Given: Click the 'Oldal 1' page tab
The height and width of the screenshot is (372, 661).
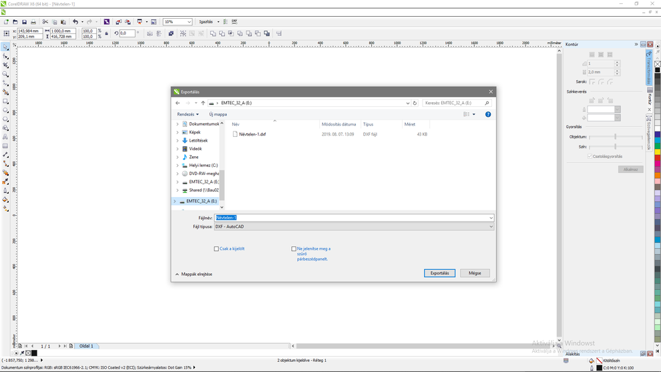Looking at the screenshot, I should point(87,346).
